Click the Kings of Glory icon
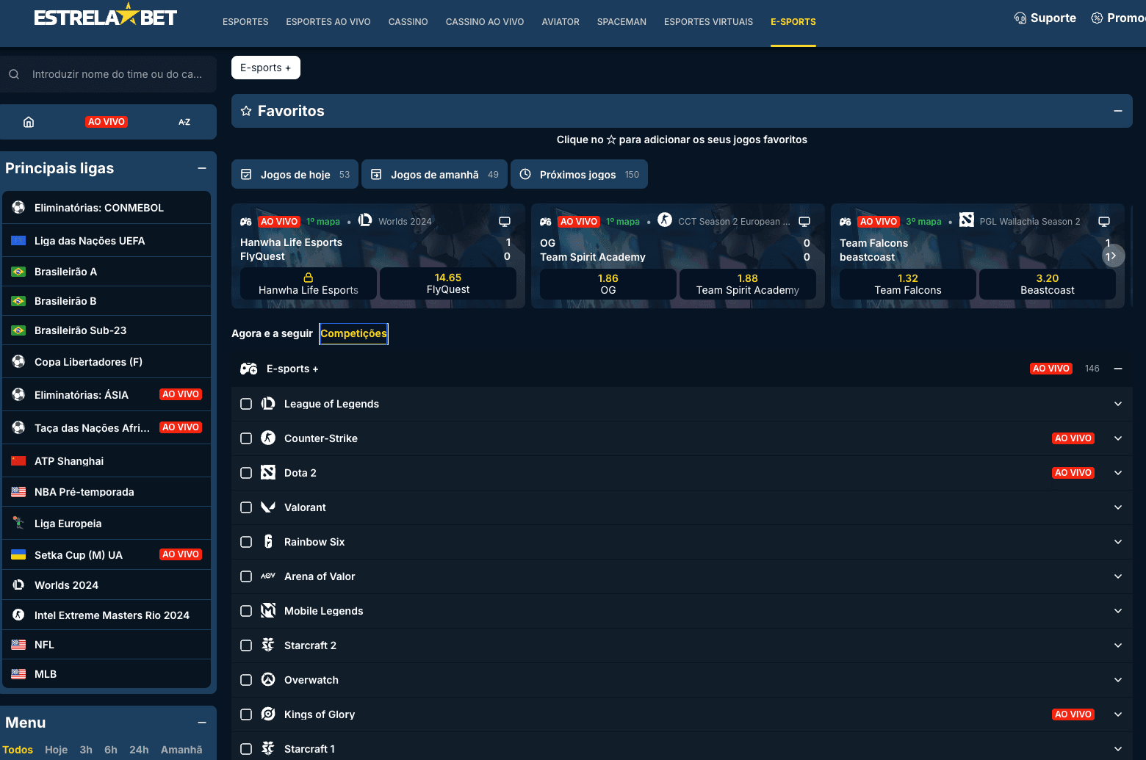 (268, 714)
